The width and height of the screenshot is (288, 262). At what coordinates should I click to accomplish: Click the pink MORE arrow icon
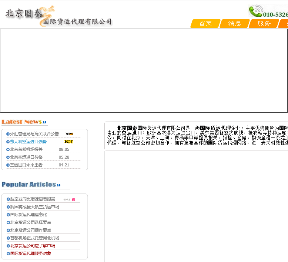(73, 199)
